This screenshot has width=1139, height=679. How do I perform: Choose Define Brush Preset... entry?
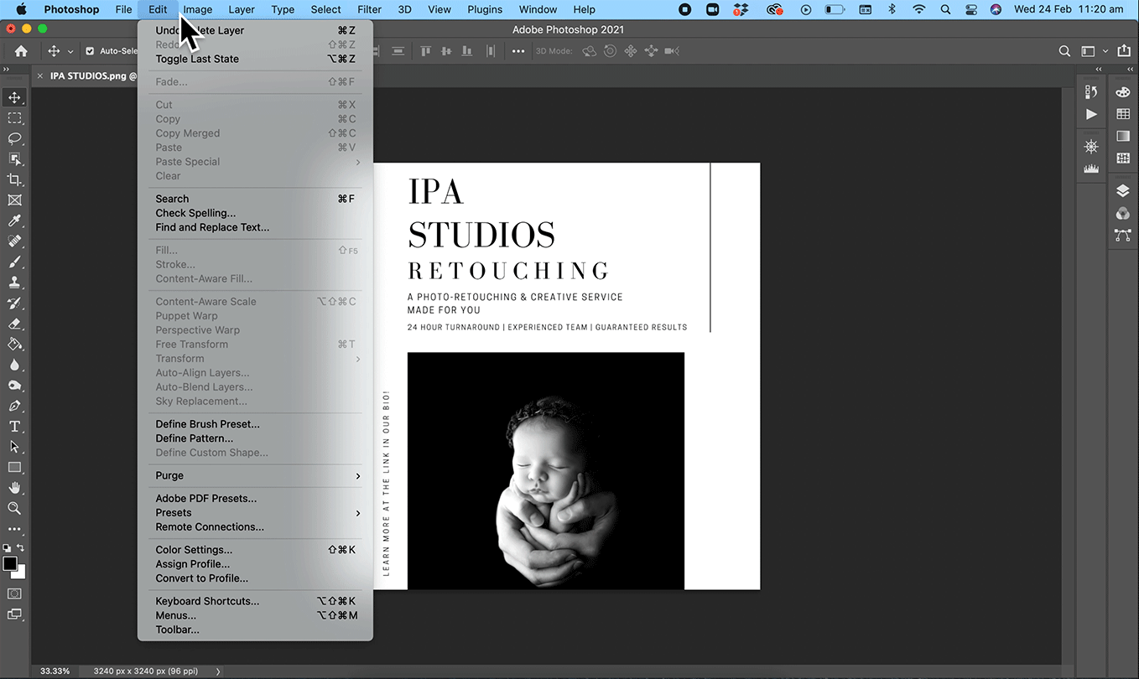255,424
